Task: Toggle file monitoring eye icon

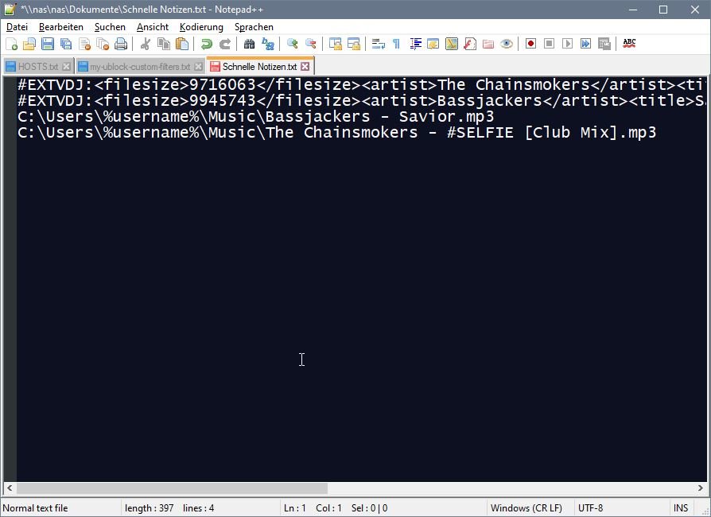Action: pyautogui.click(x=507, y=44)
